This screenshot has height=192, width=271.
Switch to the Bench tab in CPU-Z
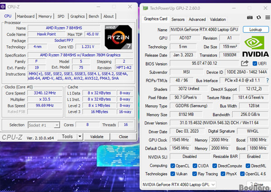[x=93, y=16]
